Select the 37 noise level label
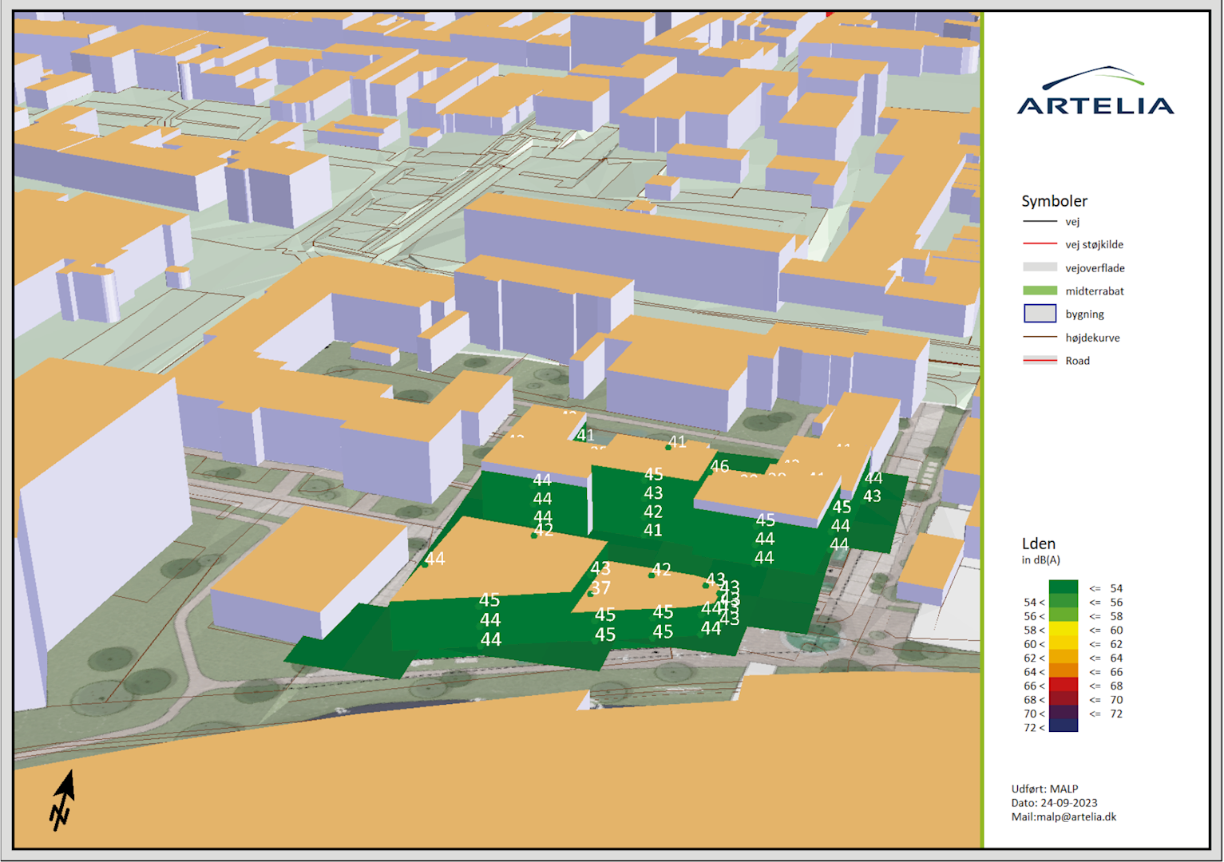 pyautogui.click(x=600, y=588)
